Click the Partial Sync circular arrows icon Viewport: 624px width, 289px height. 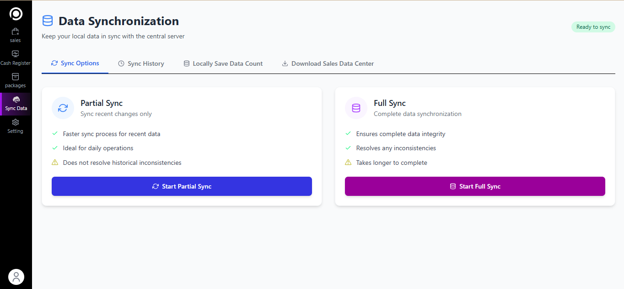[x=63, y=108]
